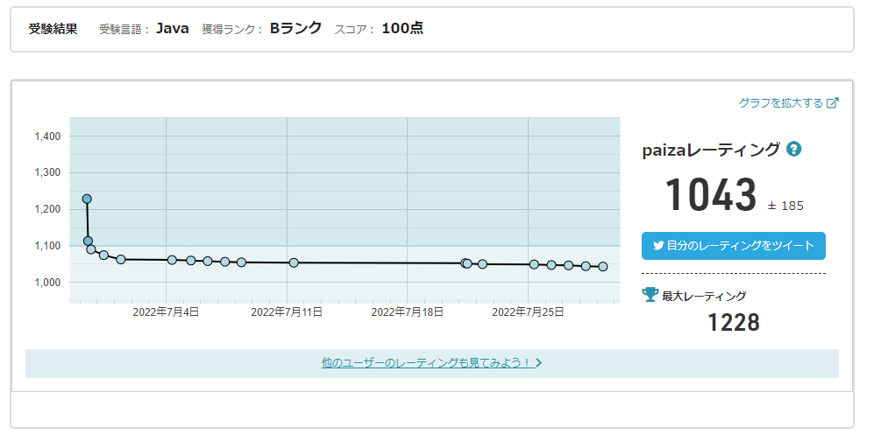Open 他のユーザーのレーティングも見てみよう link
The width and height of the screenshot is (881, 448).
pos(426,362)
